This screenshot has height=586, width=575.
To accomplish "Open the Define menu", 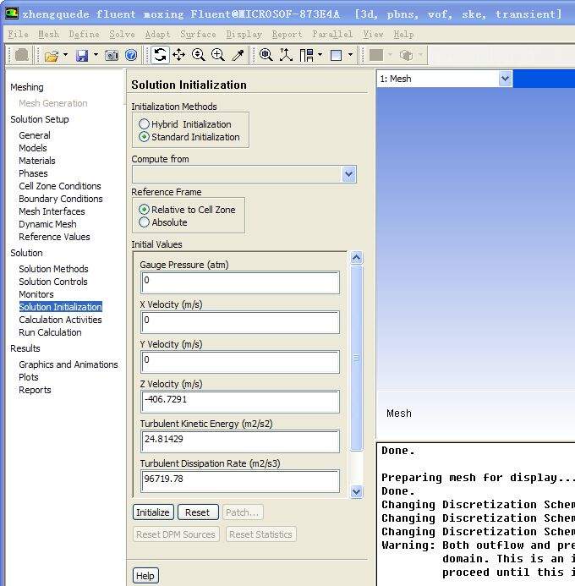I will coord(84,35).
